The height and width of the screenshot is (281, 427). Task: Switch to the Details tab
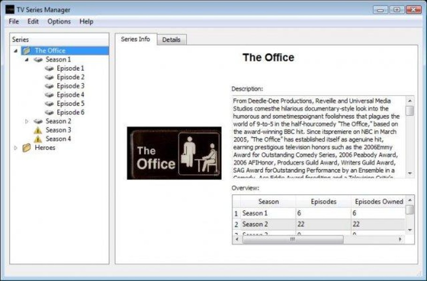pyautogui.click(x=172, y=40)
